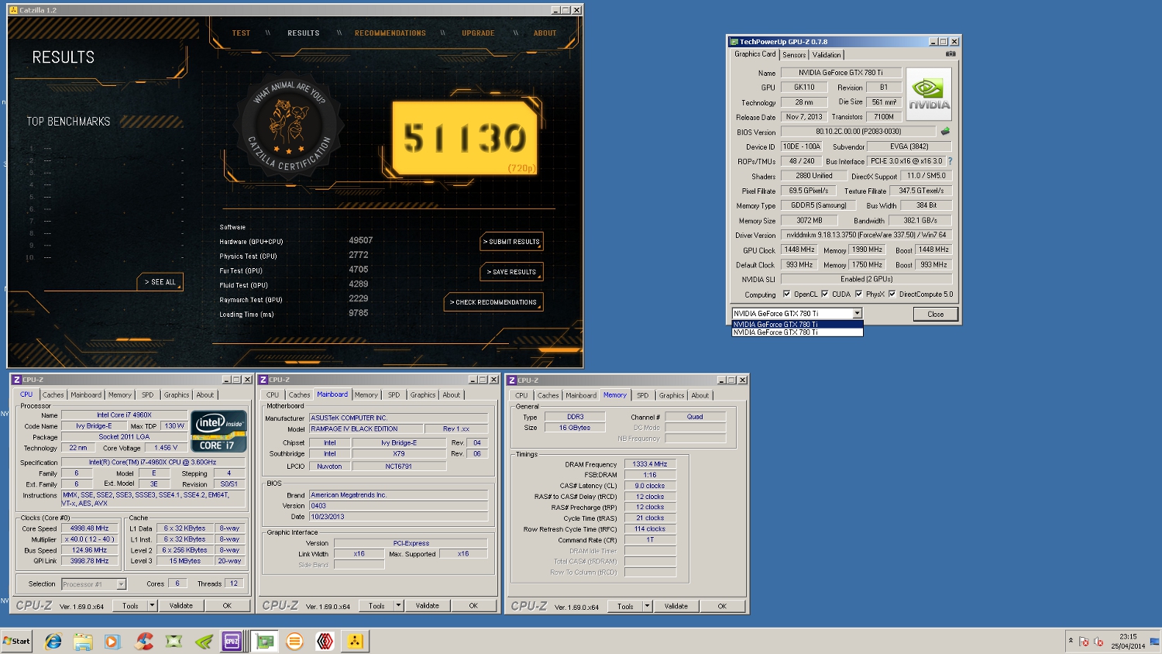The image size is (1162, 654).
Task: Open Tools dropdown arrow in Mainboard window
Action: (398, 606)
